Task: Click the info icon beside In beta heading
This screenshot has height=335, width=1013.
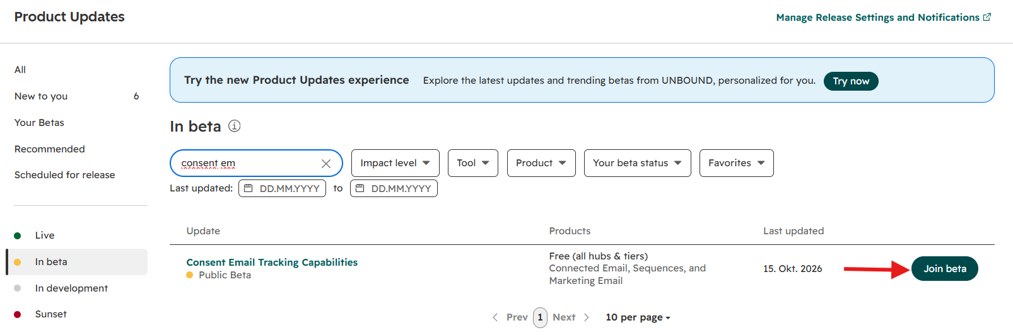Action: tap(234, 126)
